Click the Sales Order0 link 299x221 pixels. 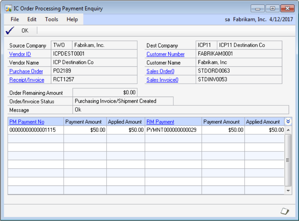pos(160,71)
